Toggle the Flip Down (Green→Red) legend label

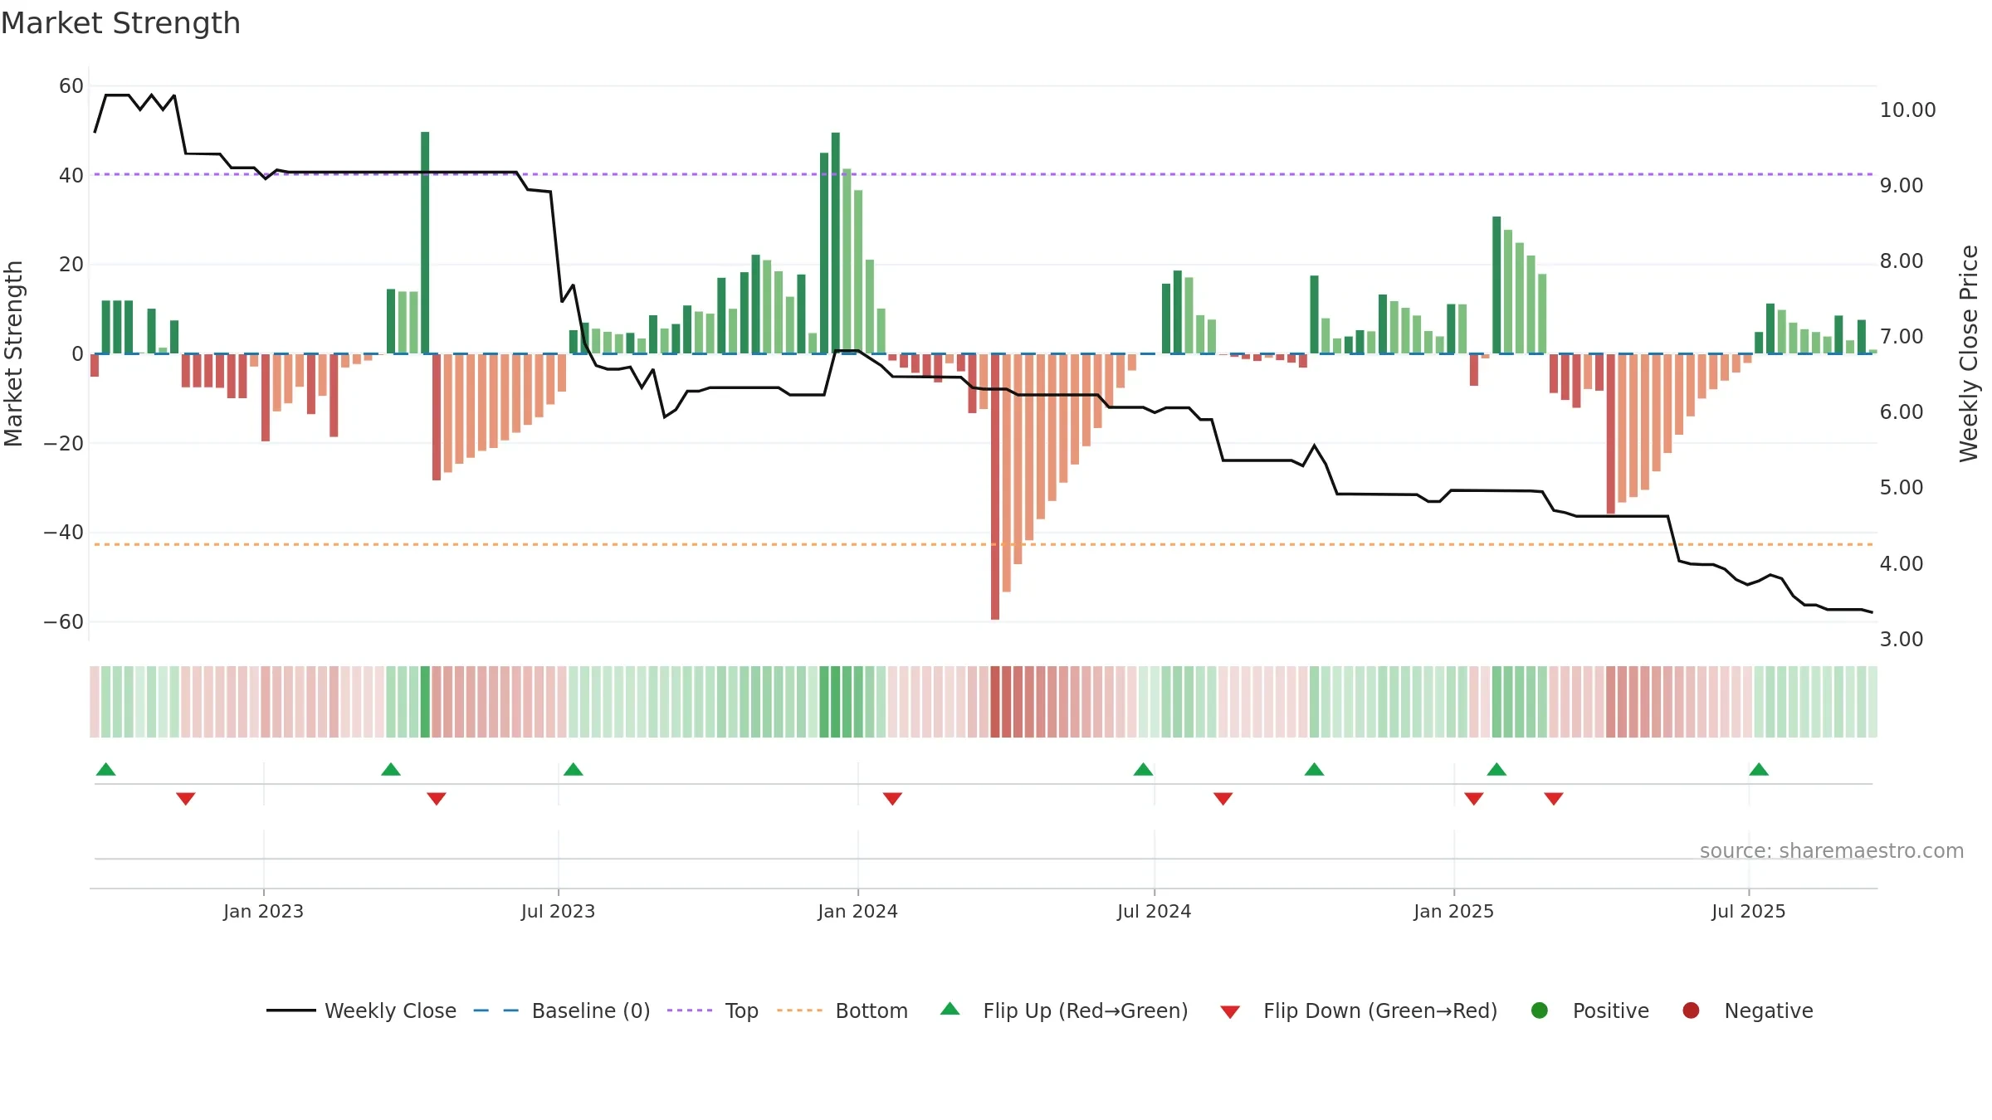[x=1380, y=1010]
